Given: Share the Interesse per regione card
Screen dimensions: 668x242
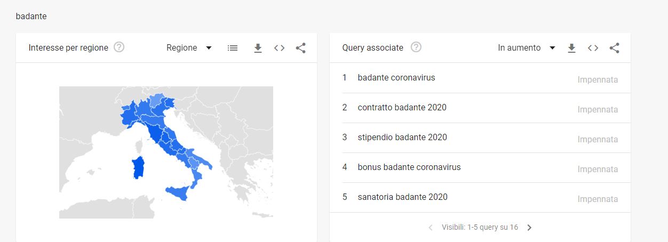Looking at the screenshot, I should coord(301,48).
